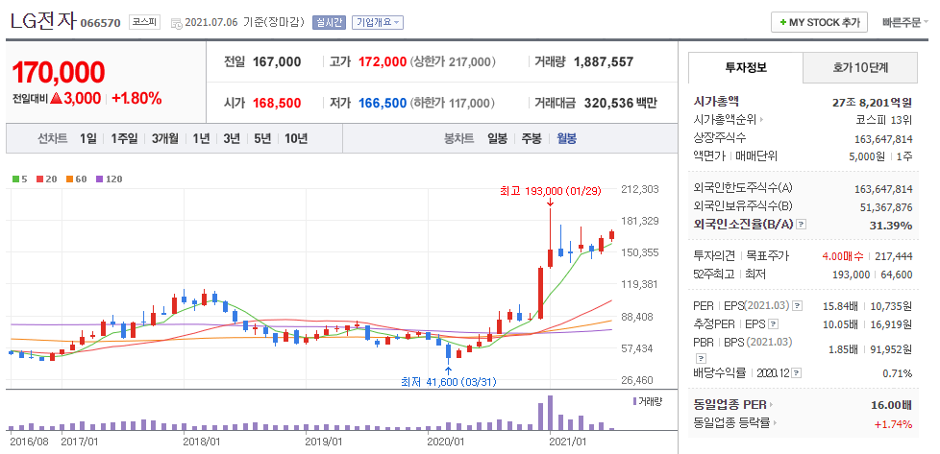Click the 고가 value 172,000
This screenshot has height=454, width=940.
click(x=383, y=61)
